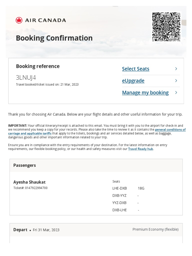Open the Select Seats link
The height and width of the screenshot is (256, 192).
pyautogui.click(x=135, y=69)
